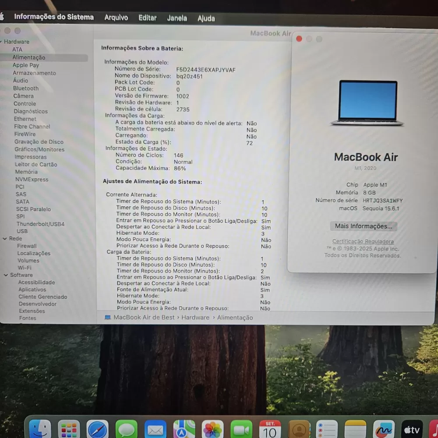Open Reminders app in the Dock
Screen dimensions: 438x438
coord(327,429)
